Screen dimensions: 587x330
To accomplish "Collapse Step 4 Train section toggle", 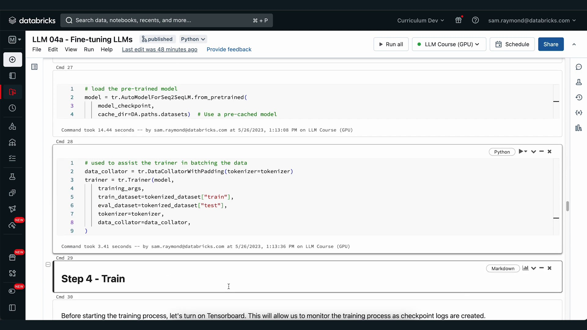I will 48,265.
